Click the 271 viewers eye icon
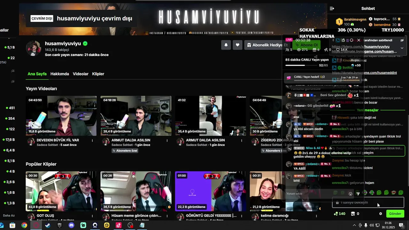The height and width of the screenshot is (230, 409). point(299,50)
